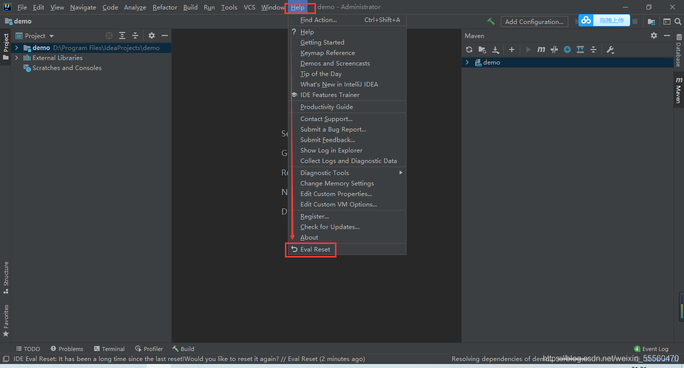Open Keymap Reference
684x368 pixels.
pyautogui.click(x=347, y=53)
